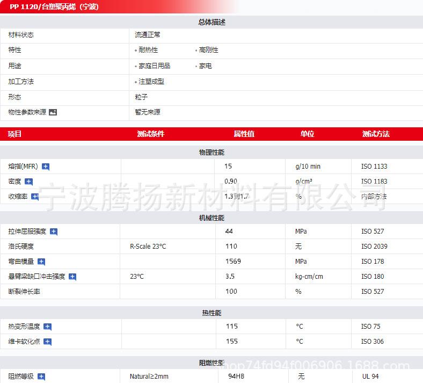Click the 总体描述 section header
Viewport: 423px width, 383px height.
coord(212,22)
